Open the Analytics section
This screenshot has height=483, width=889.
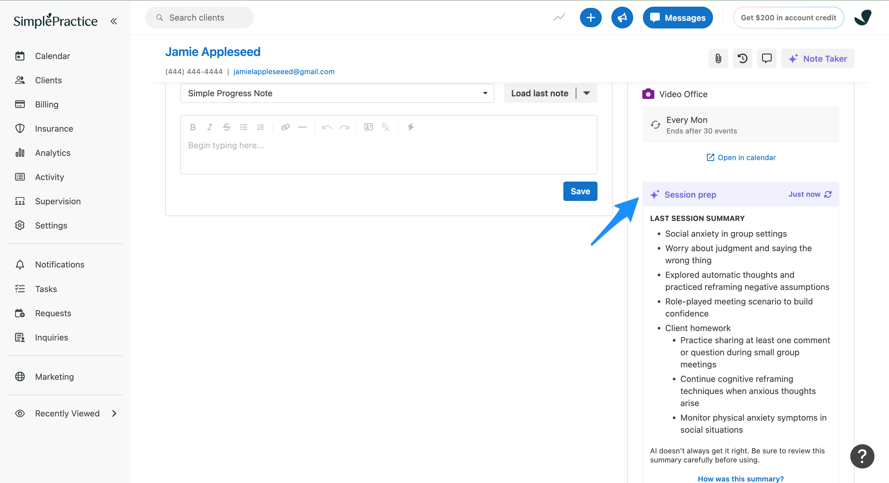(52, 153)
